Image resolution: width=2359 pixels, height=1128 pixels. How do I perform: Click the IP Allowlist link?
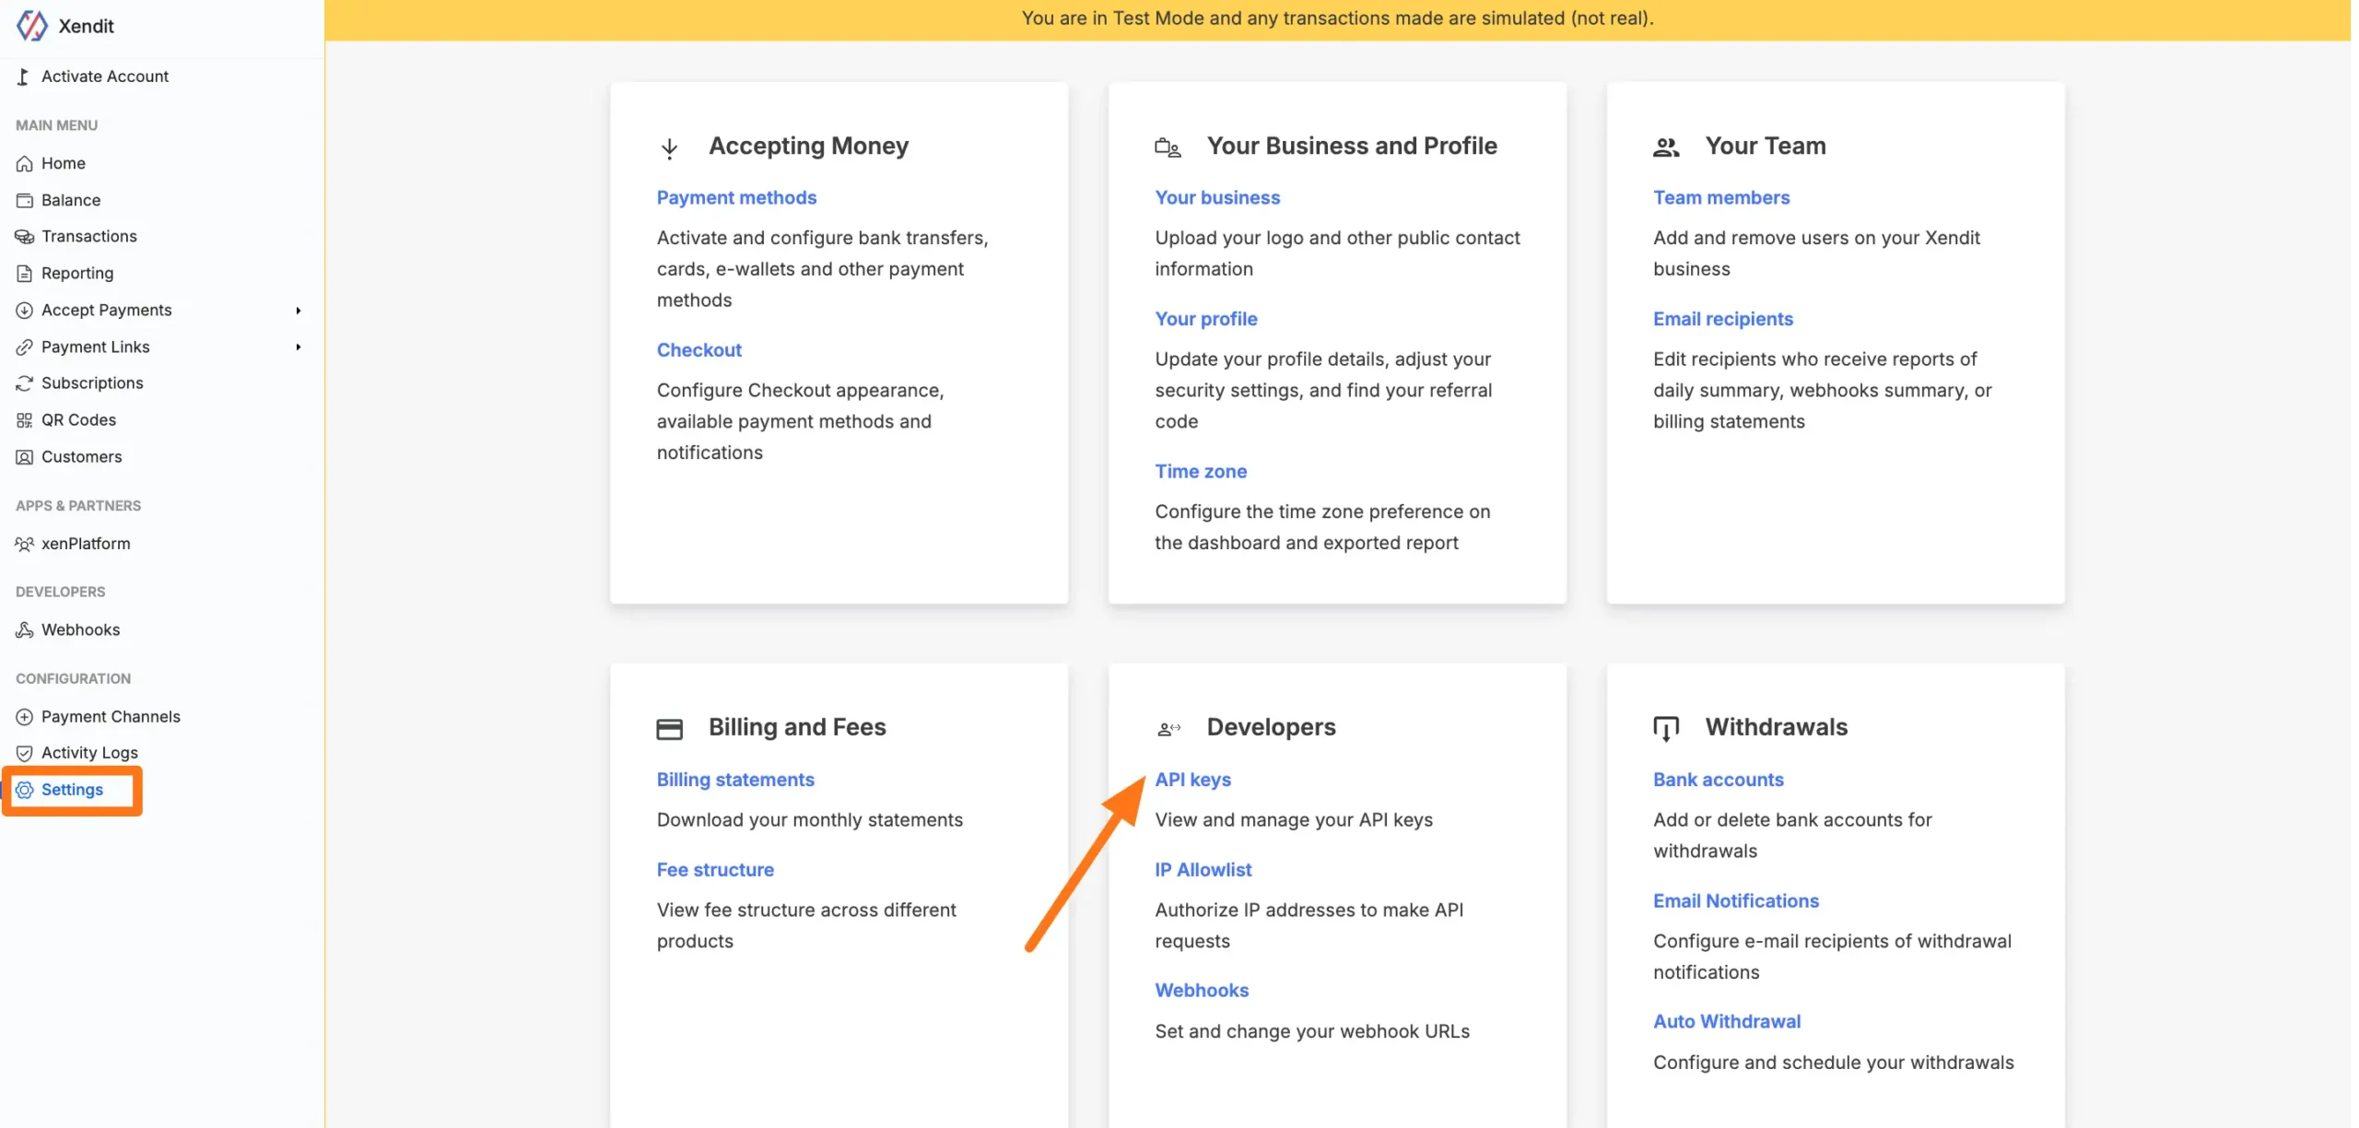(x=1203, y=870)
